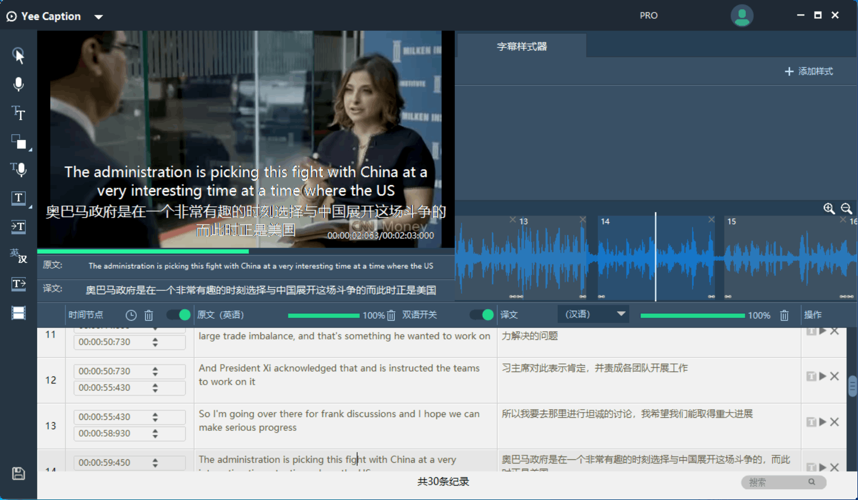
Task: Click the save floppy disk icon
Action: coord(19,473)
